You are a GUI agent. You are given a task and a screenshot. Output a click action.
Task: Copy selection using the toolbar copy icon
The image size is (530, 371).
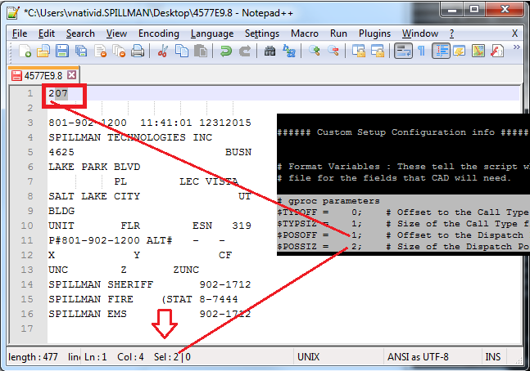point(182,51)
